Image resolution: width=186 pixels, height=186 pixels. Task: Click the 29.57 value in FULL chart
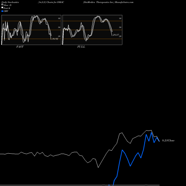116,35
